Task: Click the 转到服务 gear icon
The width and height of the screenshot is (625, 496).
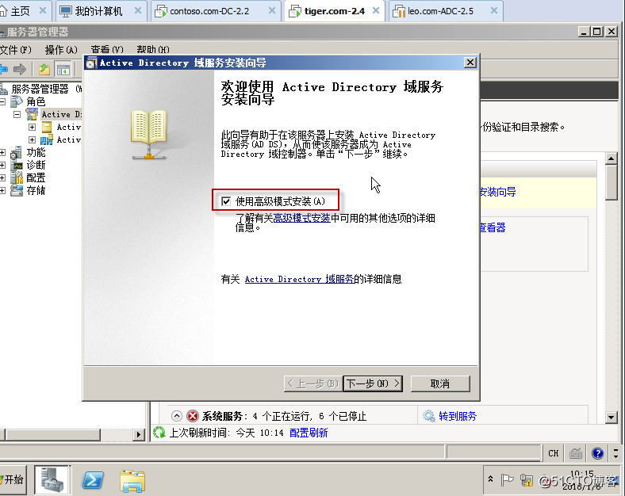Action: click(x=429, y=416)
